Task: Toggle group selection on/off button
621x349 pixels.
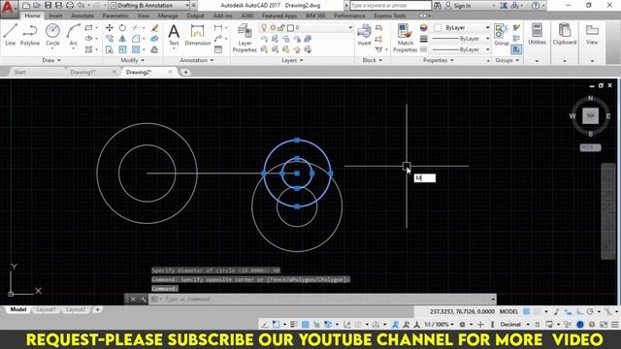Action: [516, 49]
